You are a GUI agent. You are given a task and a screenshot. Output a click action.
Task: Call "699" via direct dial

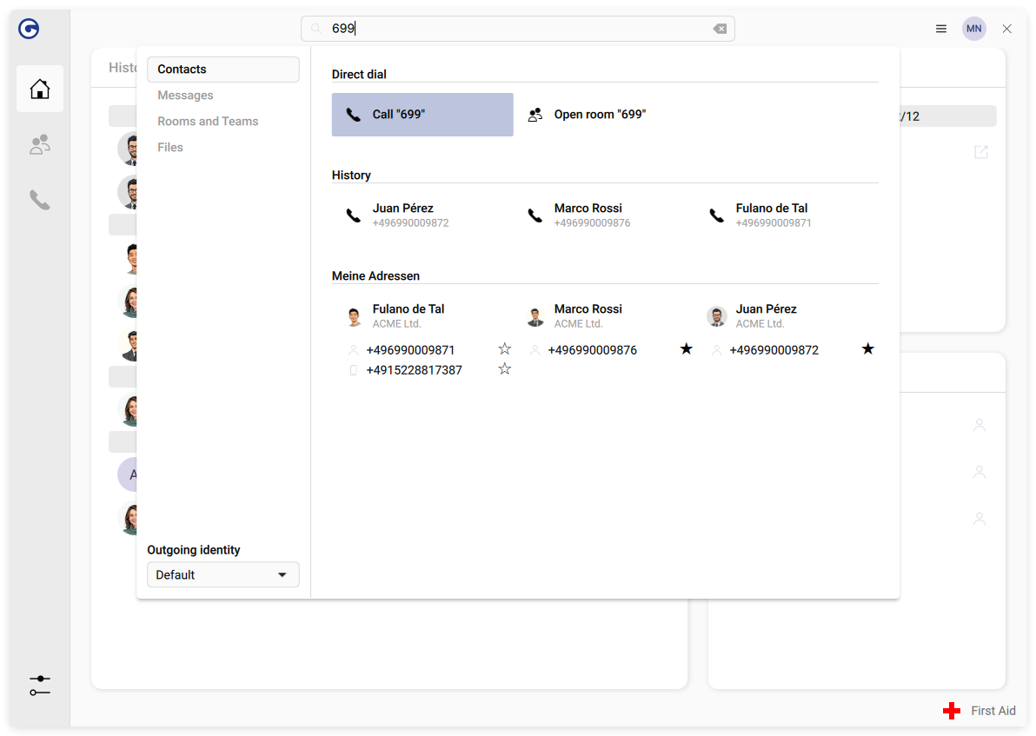pyautogui.click(x=422, y=115)
